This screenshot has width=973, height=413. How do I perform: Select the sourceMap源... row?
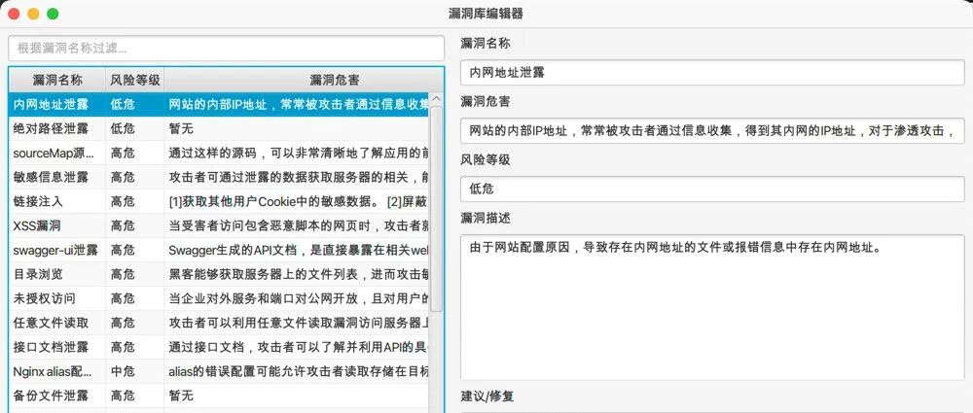[x=218, y=153]
